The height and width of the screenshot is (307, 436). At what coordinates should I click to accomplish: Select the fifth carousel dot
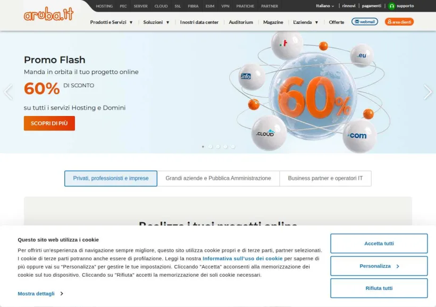[233, 147]
